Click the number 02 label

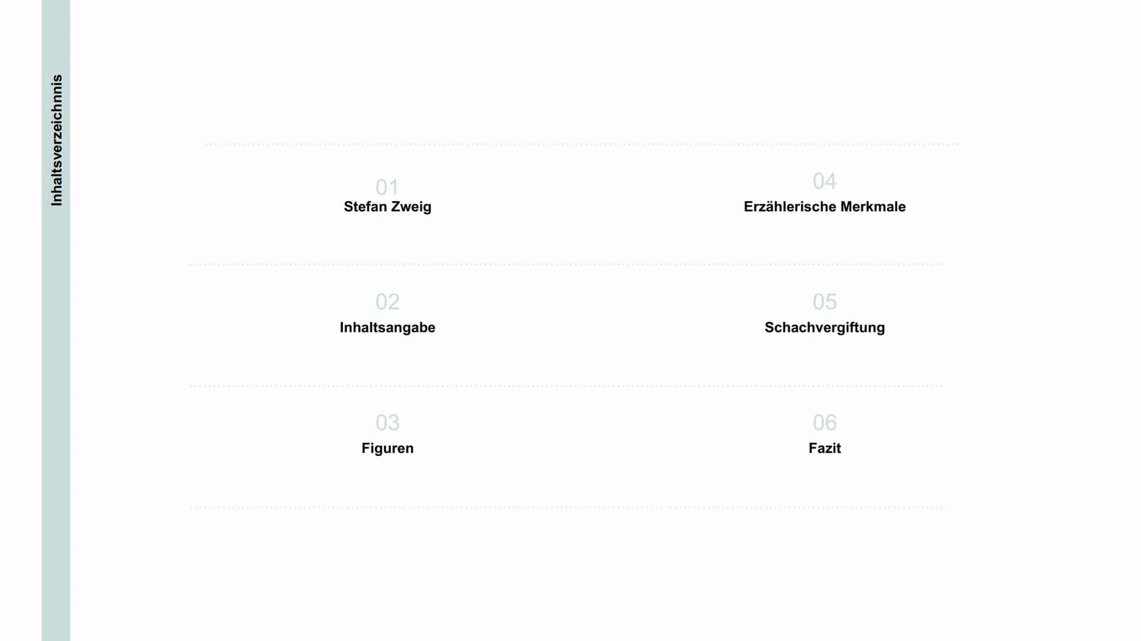tap(387, 302)
